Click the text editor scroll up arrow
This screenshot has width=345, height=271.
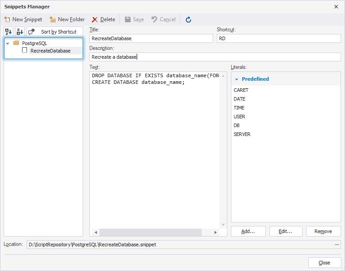click(223, 76)
